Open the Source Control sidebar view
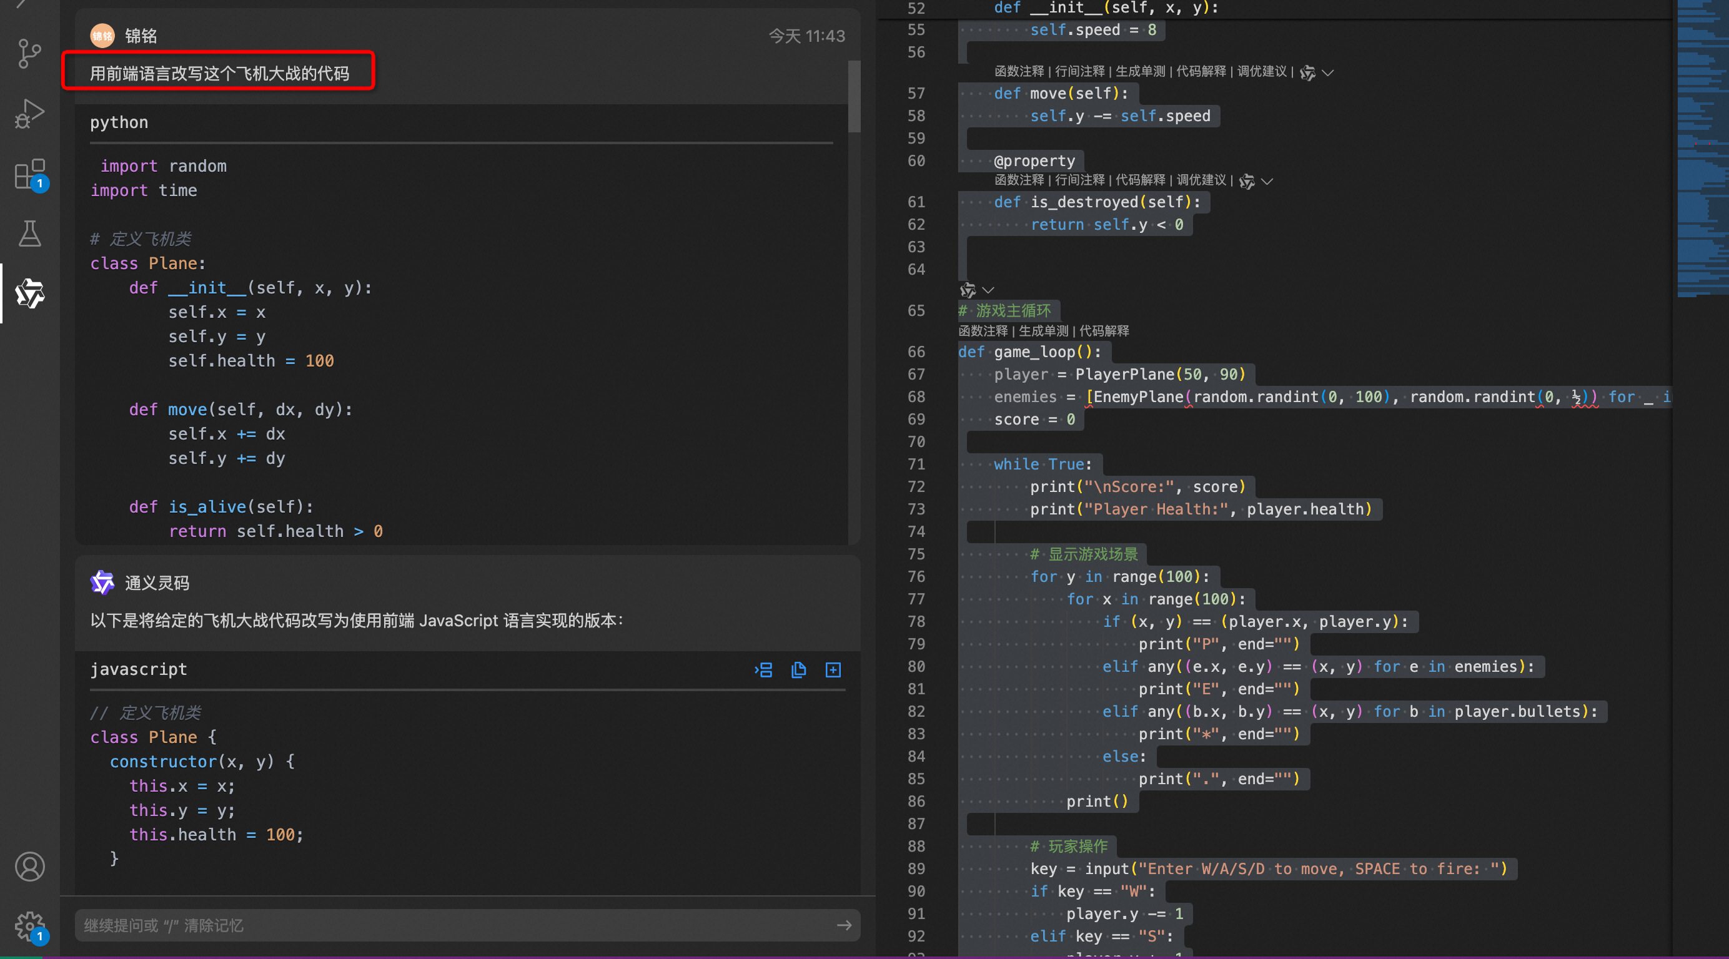The height and width of the screenshot is (959, 1729). (29, 53)
